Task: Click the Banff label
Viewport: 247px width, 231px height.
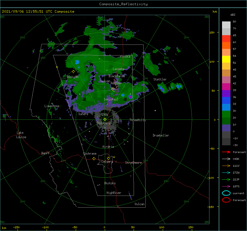Action: pos(45,153)
